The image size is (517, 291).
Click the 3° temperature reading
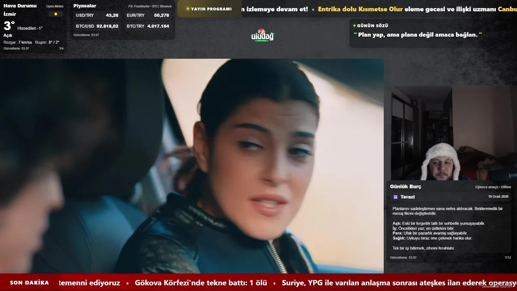(9, 26)
